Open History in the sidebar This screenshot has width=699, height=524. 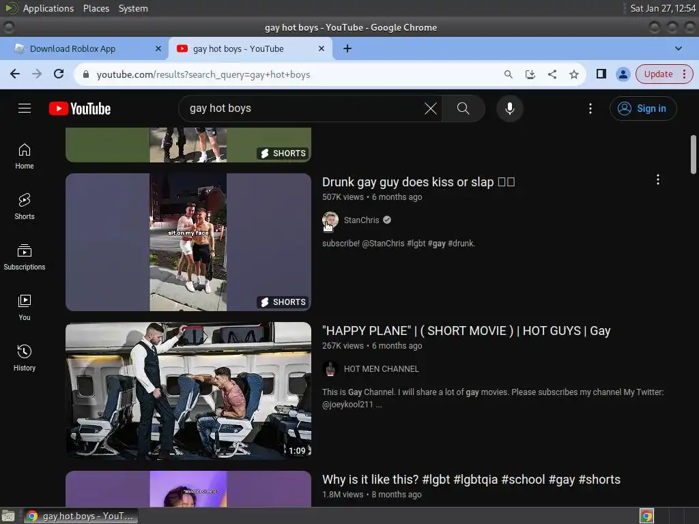(25, 358)
